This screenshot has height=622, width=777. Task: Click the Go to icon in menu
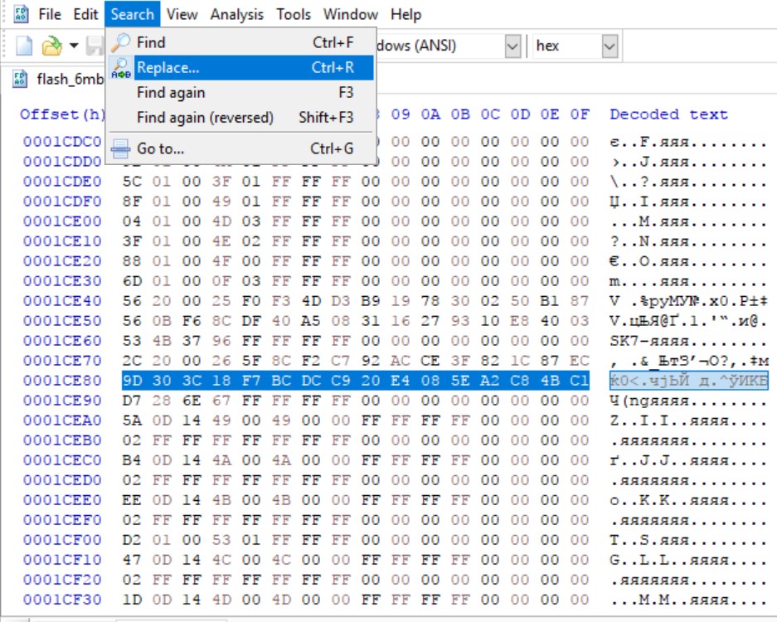121,149
